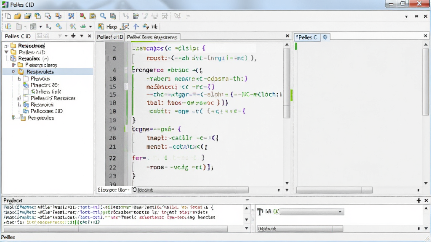The width and height of the screenshot is (431, 242).
Task: Open the combo box beside the T icon
Action: (312, 212)
